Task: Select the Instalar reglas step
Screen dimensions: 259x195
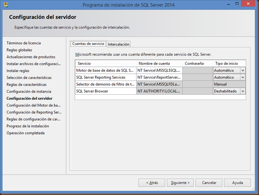Action: (18, 71)
